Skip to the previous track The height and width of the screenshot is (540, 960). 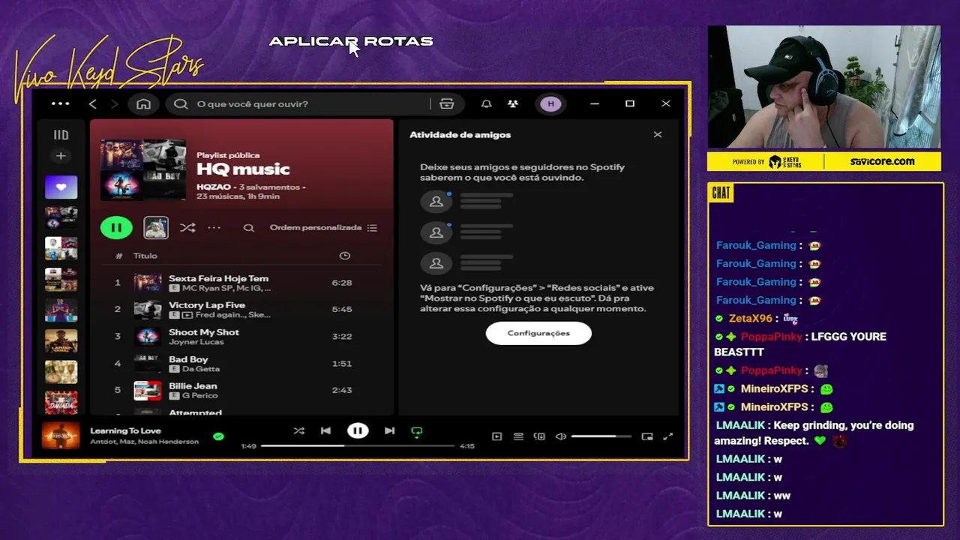pyautogui.click(x=325, y=430)
